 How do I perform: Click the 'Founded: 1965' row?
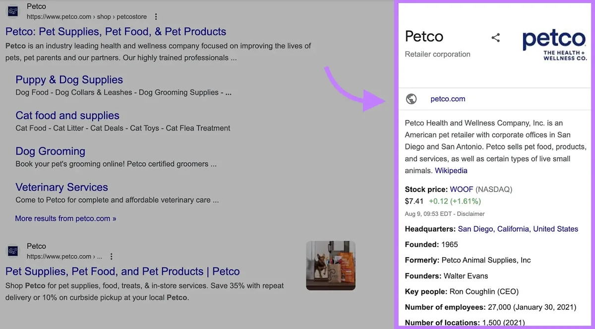point(431,244)
